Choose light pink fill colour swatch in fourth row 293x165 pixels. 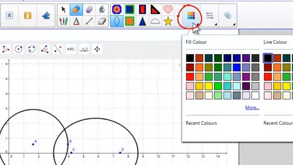pyautogui.click(x=190, y=86)
